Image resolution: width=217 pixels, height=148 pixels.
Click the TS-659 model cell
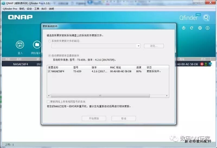[77, 71]
